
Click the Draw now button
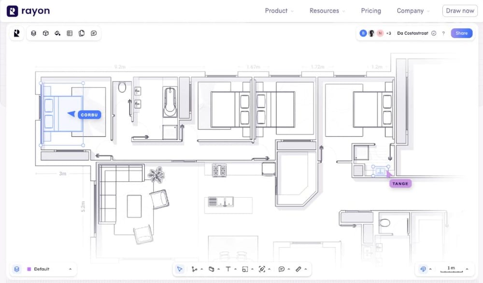click(x=459, y=11)
